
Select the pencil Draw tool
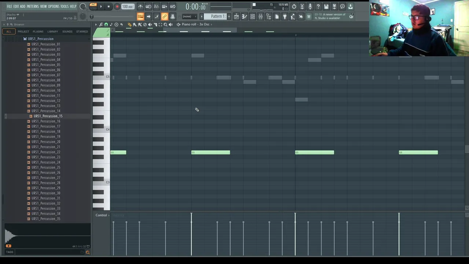[129, 25]
